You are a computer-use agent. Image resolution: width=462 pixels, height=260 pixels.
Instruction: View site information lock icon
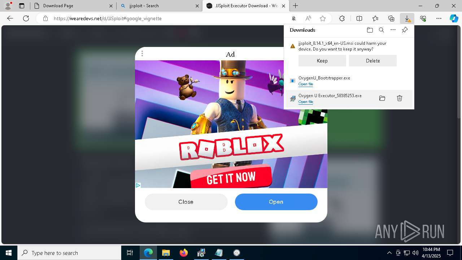(x=45, y=18)
